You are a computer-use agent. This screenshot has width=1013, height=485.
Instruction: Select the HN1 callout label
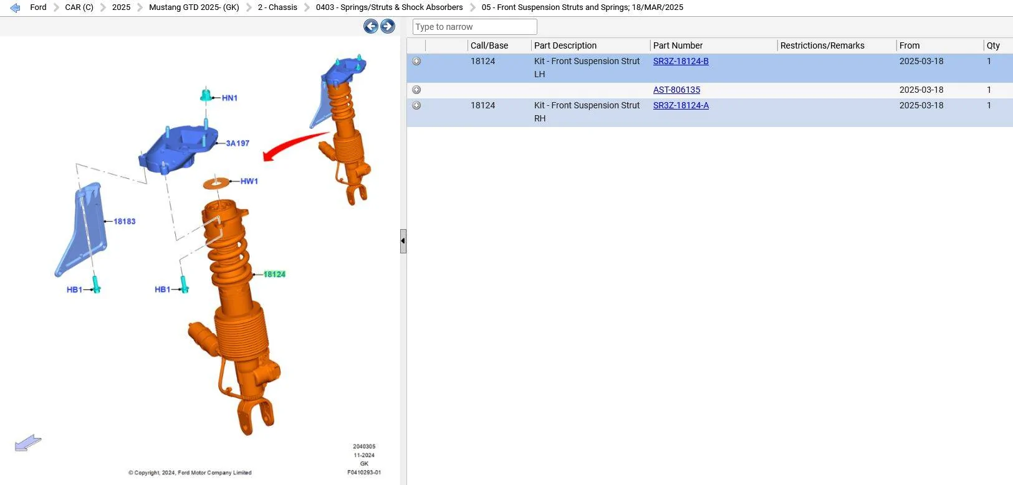coord(229,98)
